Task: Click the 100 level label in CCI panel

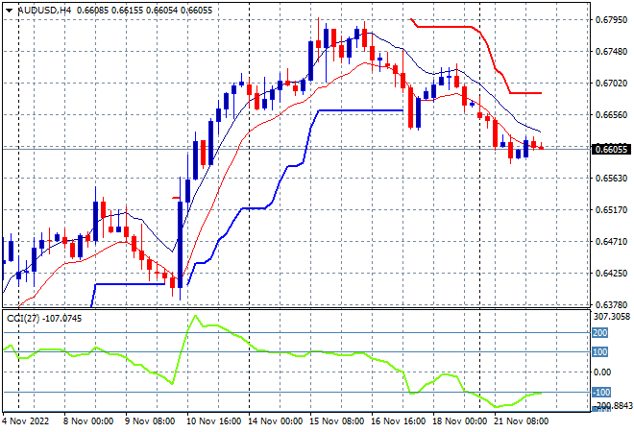Action: coord(600,352)
